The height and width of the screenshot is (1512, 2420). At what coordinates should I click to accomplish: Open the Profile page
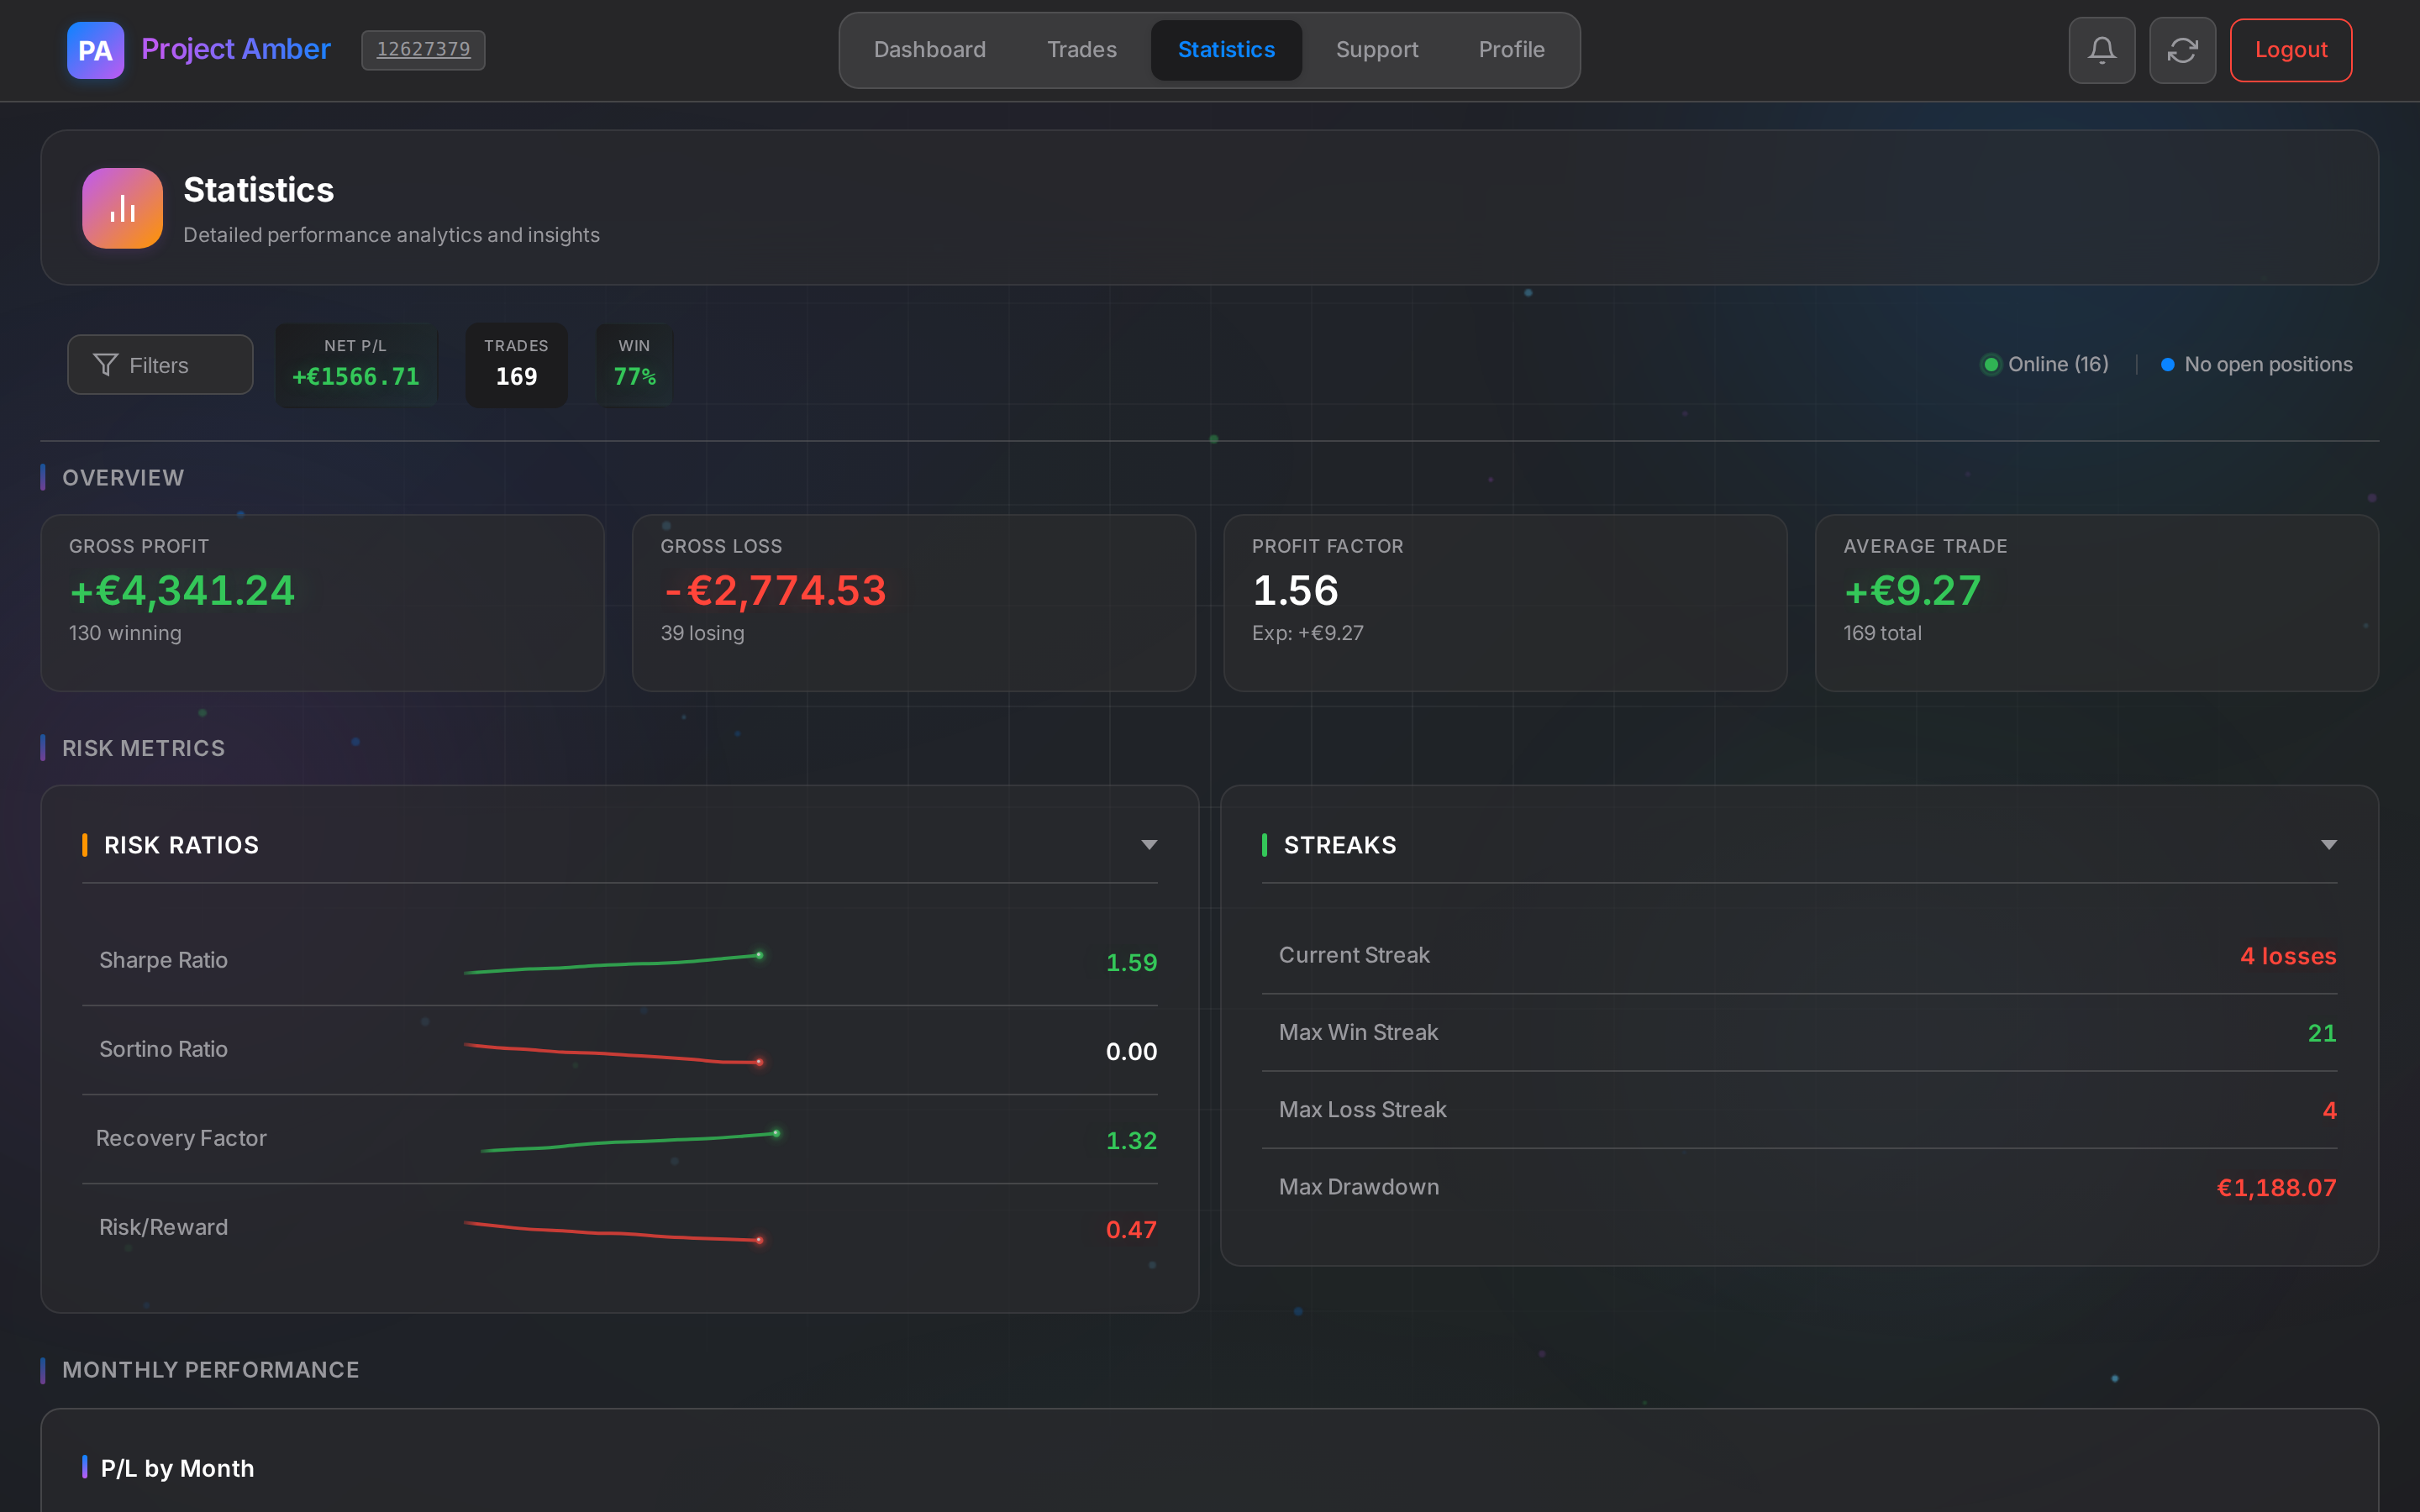(x=1511, y=49)
